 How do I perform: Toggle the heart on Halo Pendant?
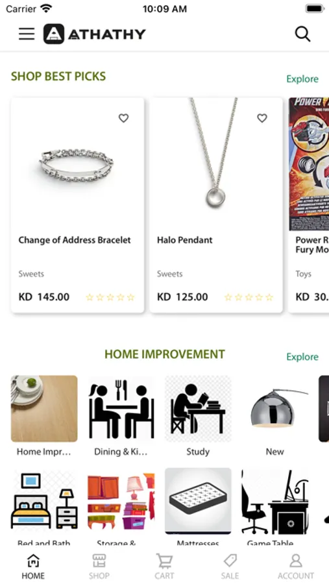[262, 118]
